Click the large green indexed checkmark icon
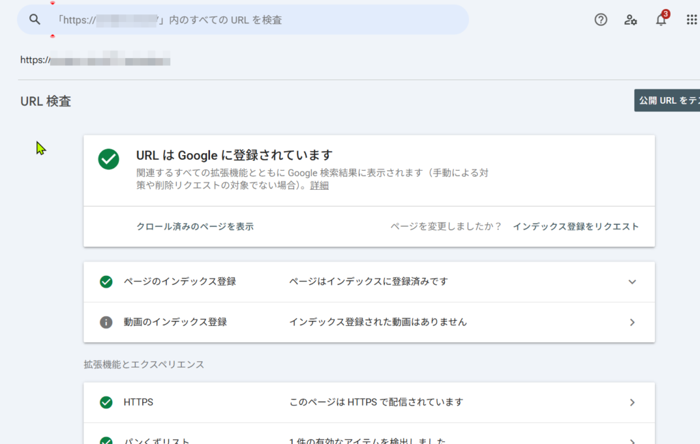700x444 pixels. pyautogui.click(x=109, y=159)
